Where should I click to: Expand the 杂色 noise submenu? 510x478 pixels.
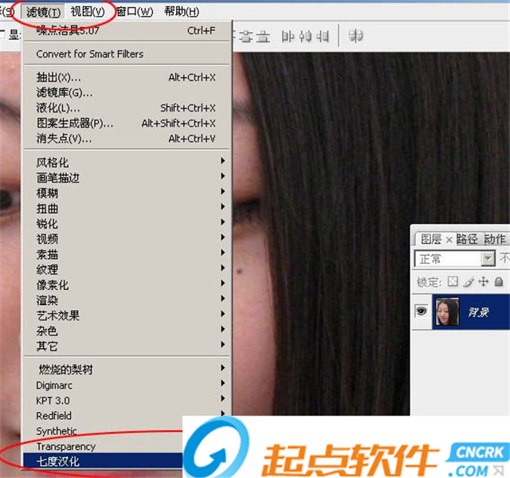point(127,331)
